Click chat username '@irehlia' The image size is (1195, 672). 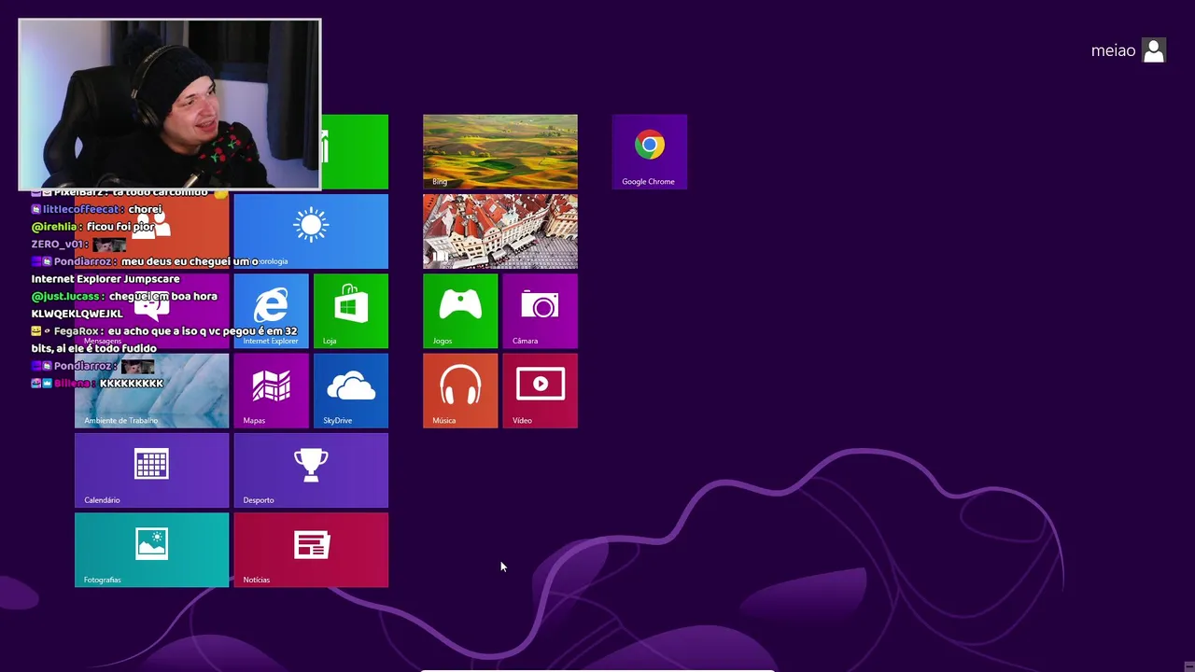coord(56,227)
